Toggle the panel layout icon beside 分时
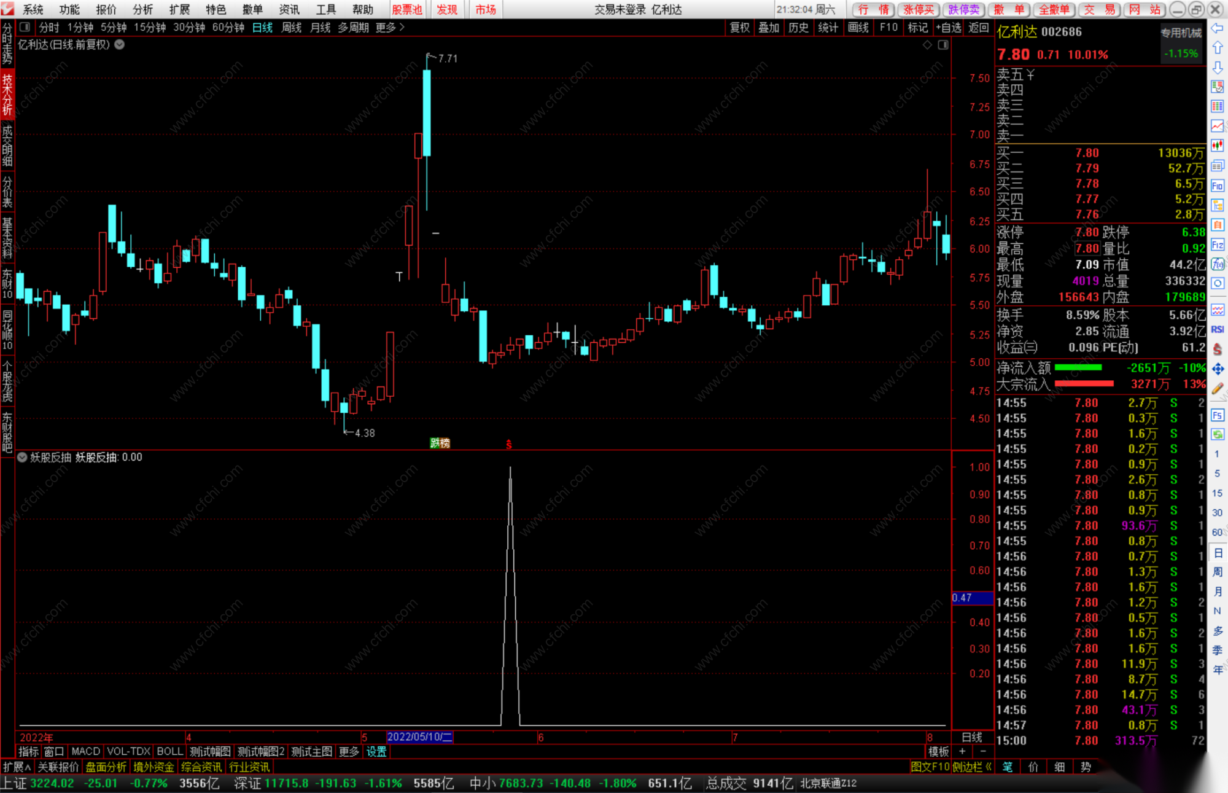1228x793 pixels. [x=25, y=27]
